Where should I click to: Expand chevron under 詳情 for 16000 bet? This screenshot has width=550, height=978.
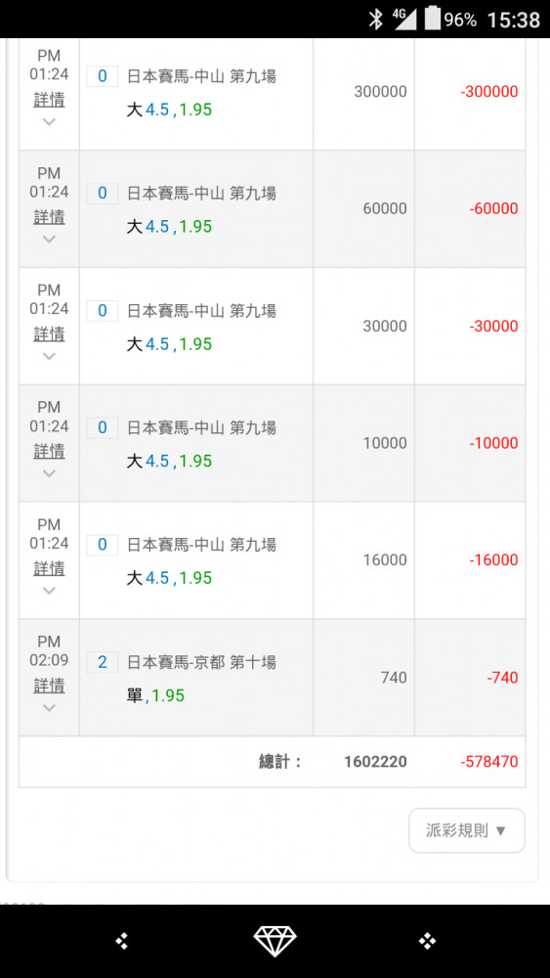[49, 590]
